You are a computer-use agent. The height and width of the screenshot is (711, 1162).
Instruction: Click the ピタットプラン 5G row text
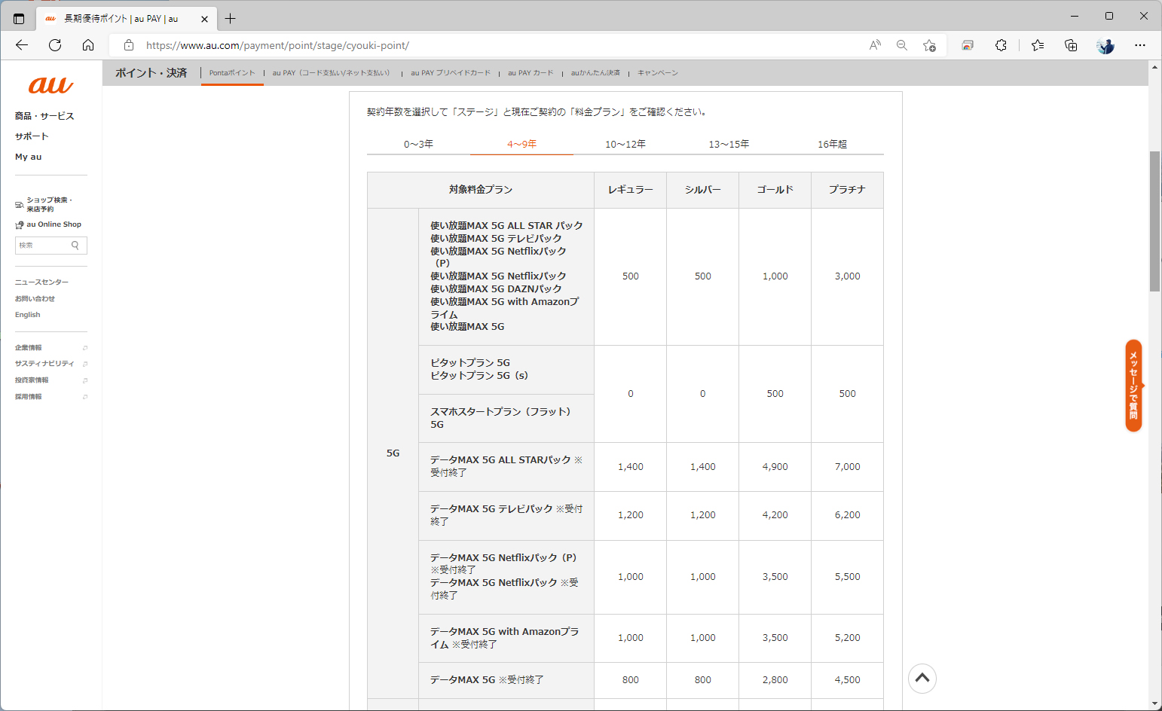point(470,363)
